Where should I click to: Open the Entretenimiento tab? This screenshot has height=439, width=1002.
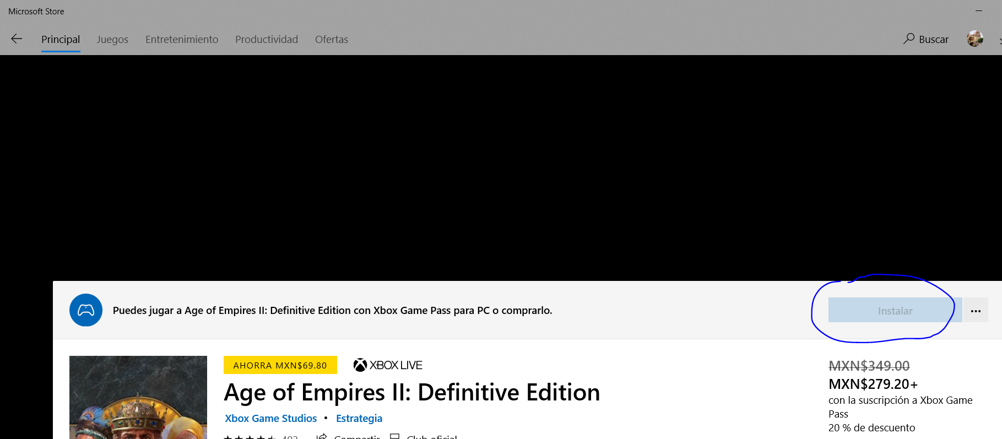182,40
